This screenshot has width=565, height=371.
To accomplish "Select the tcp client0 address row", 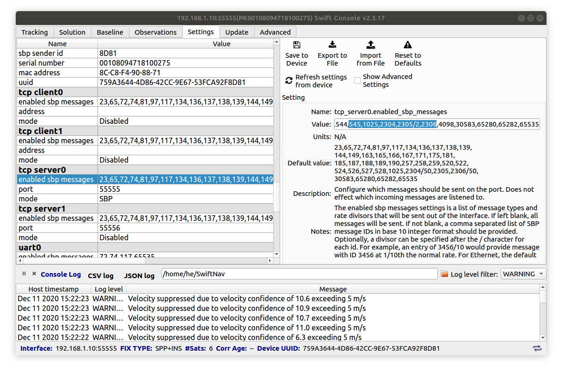I will tap(145, 111).
